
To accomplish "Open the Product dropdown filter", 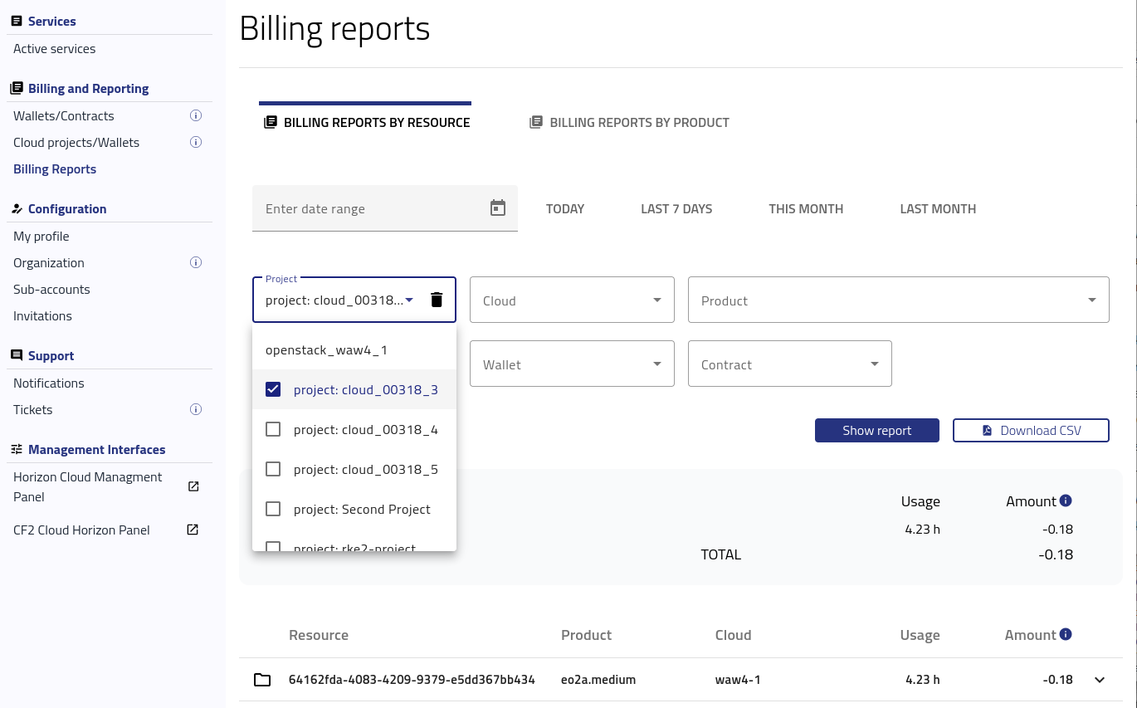I will (x=898, y=300).
